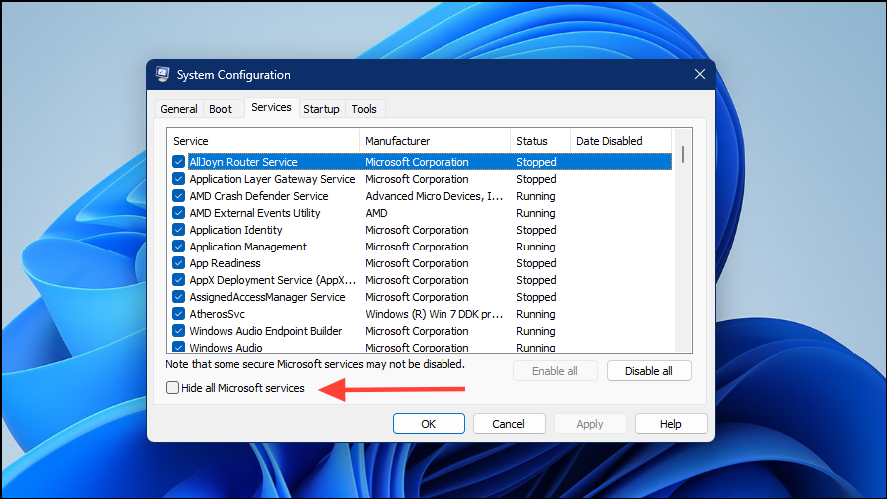Toggle AssignedAccessManager Service checkbox
This screenshot has width=887, height=499.
pos(178,297)
